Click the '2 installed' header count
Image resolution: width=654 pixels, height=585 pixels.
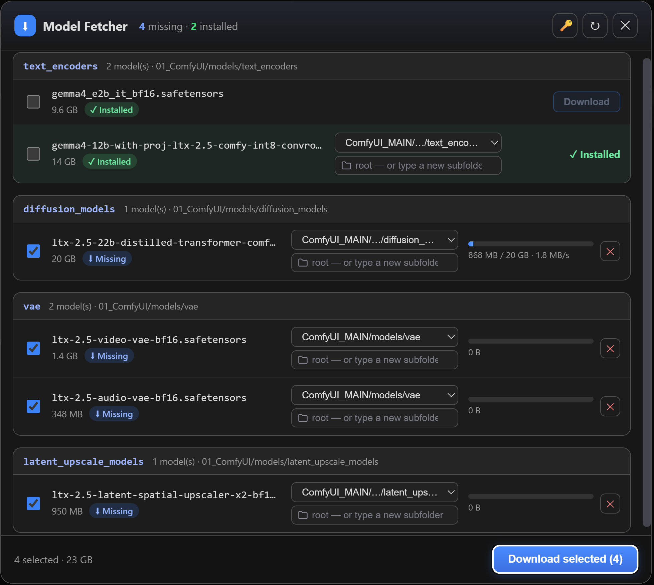[x=214, y=26]
